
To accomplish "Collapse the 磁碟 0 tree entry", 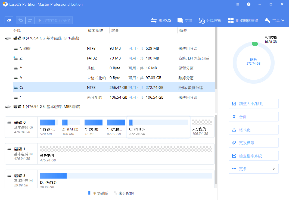I will pos(9,38).
